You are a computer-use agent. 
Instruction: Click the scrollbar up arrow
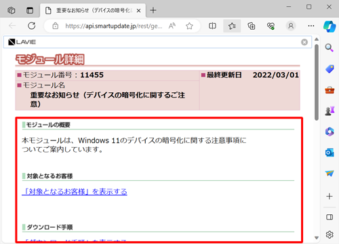pos(317,39)
